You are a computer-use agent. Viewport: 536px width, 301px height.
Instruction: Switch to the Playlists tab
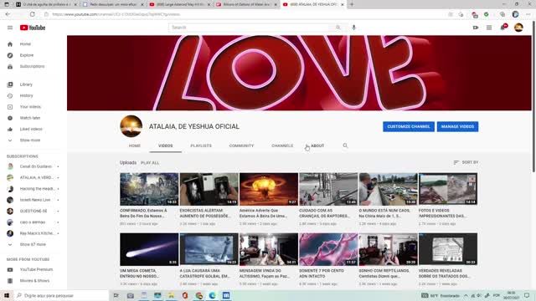tap(201, 145)
